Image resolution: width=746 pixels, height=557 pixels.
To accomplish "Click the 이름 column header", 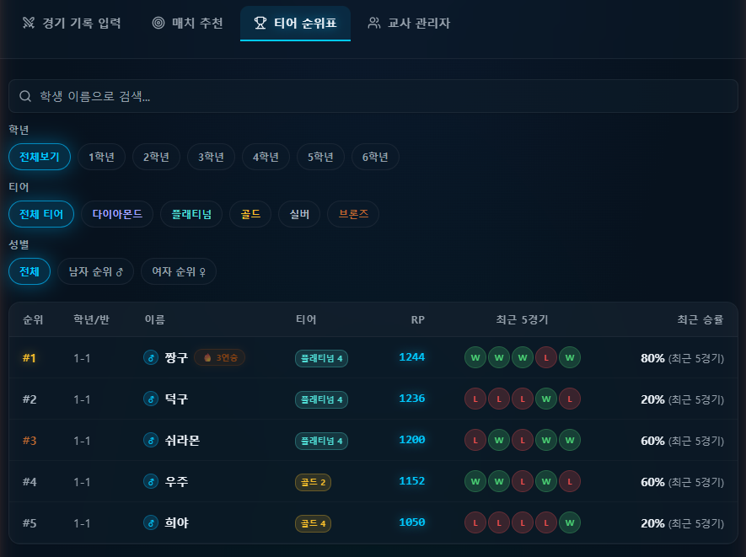I will [155, 319].
